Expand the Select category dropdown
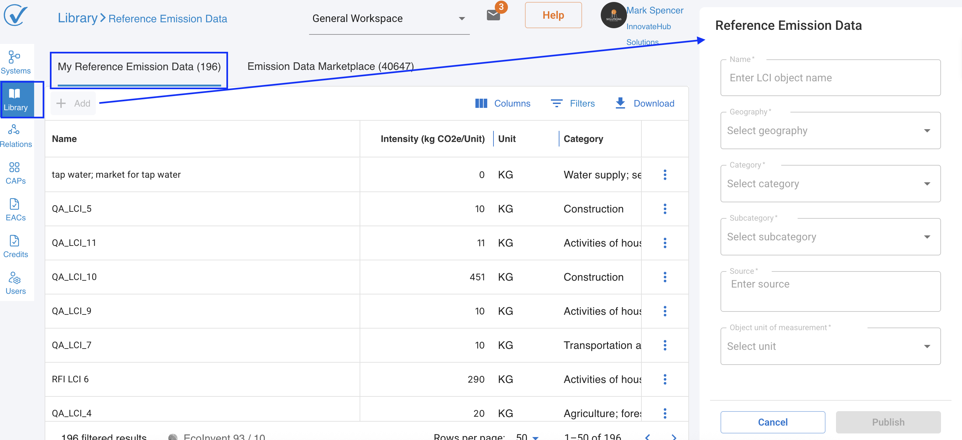The image size is (962, 440). (830, 184)
